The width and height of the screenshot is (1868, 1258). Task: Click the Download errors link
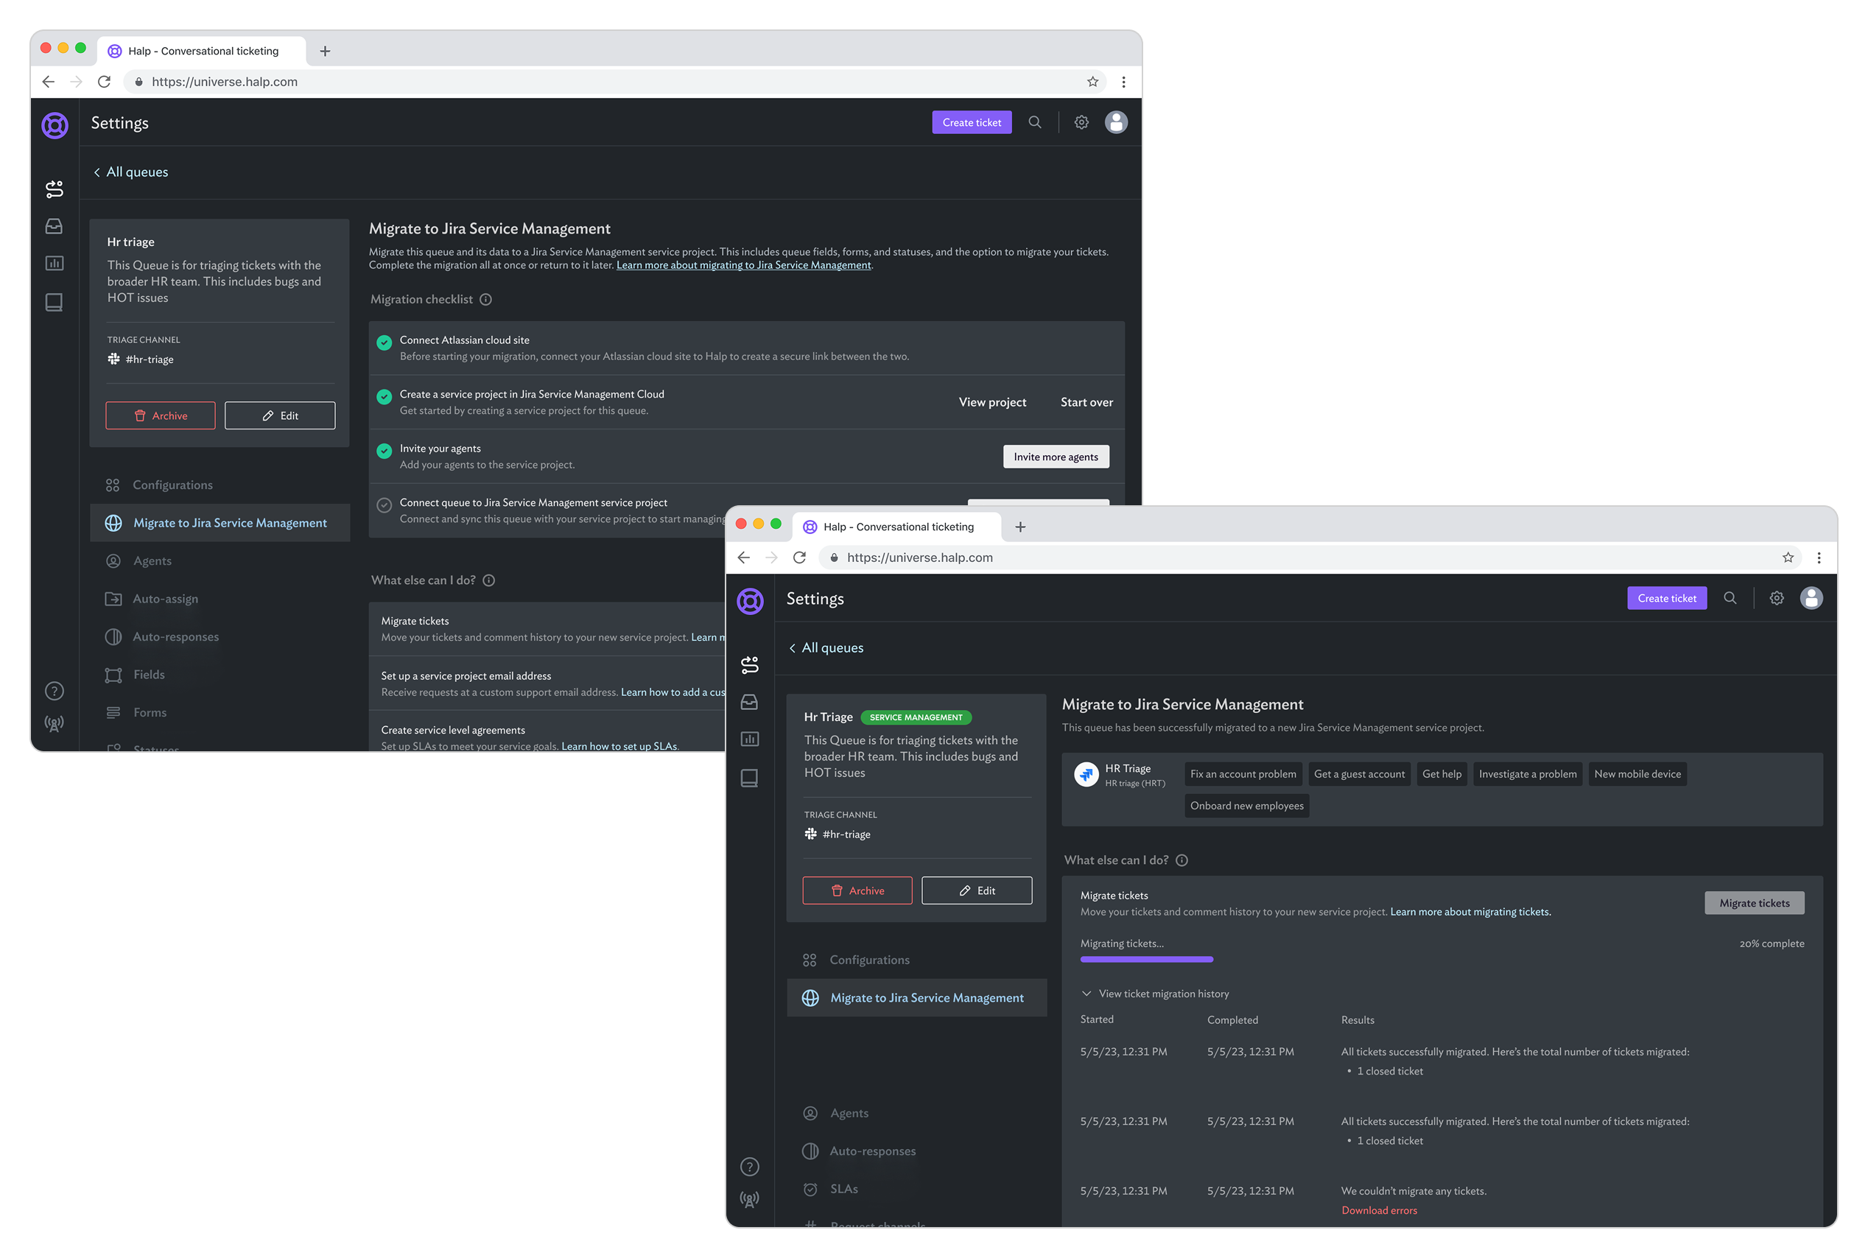[1380, 1210]
